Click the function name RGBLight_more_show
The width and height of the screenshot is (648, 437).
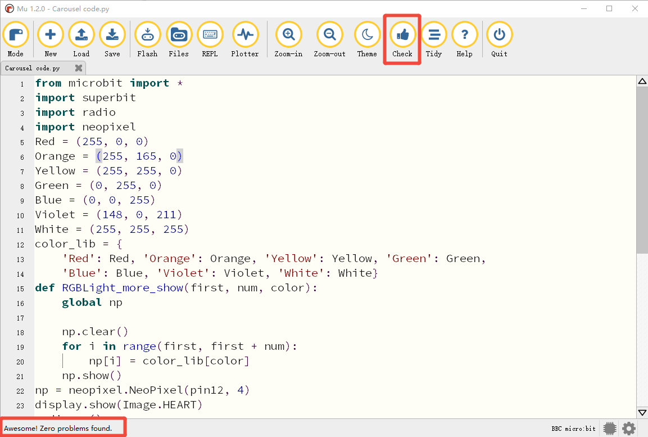pos(123,288)
